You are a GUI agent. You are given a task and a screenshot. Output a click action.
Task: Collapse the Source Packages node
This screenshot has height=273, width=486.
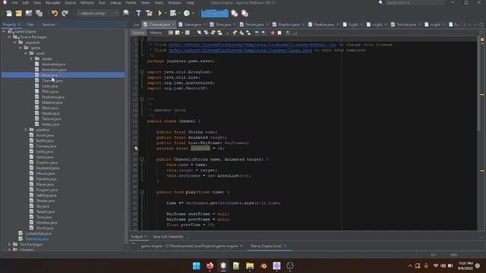click(x=9, y=37)
